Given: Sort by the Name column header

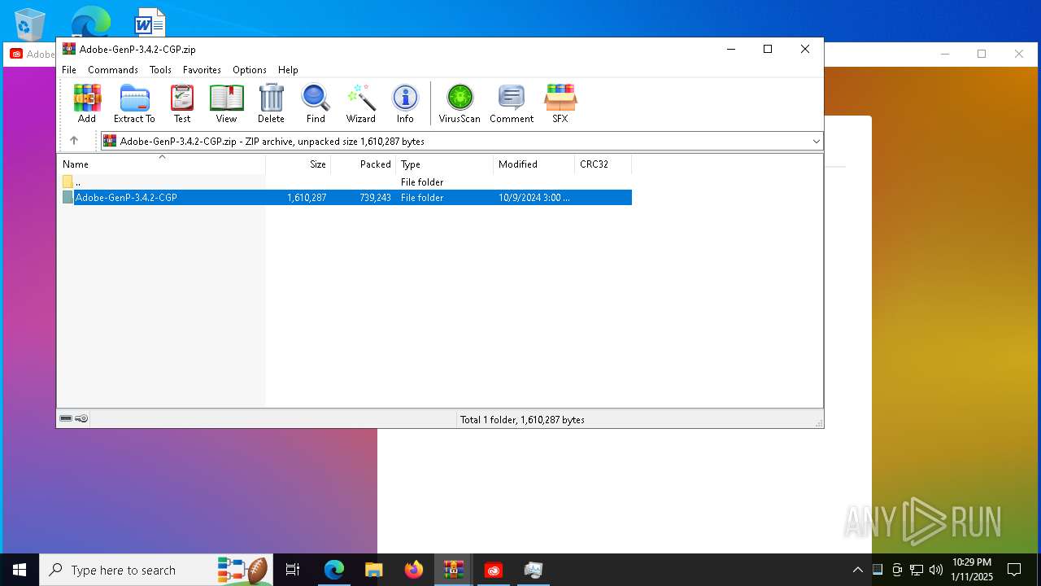Looking at the screenshot, I should [161, 164].
